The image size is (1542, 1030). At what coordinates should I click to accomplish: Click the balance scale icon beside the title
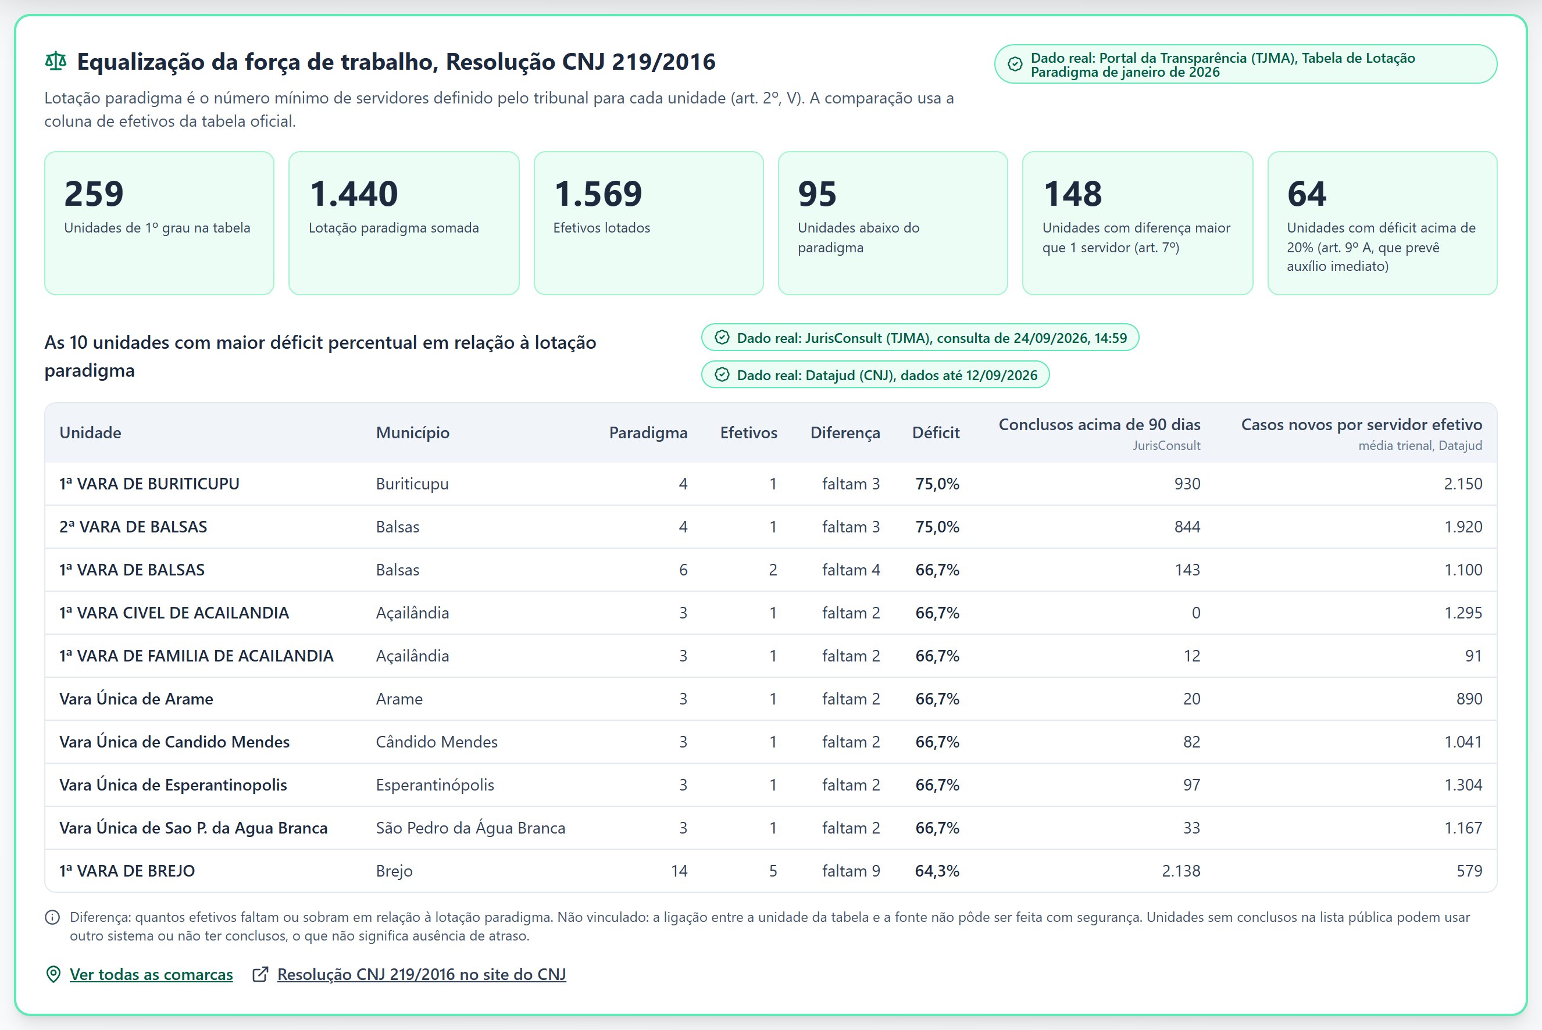pyautogui.click(x=56, y=62)
